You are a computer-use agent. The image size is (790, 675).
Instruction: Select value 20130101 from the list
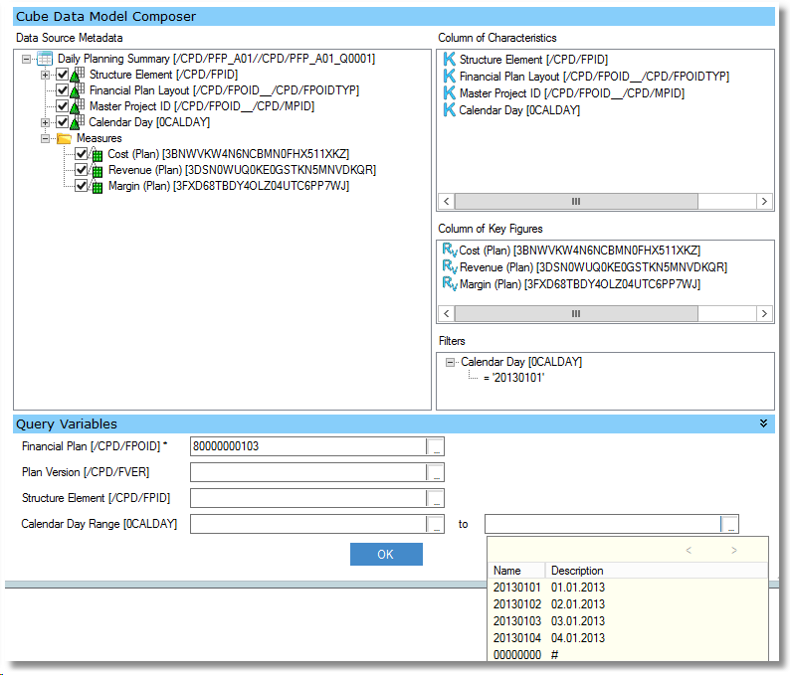(628, 588)
